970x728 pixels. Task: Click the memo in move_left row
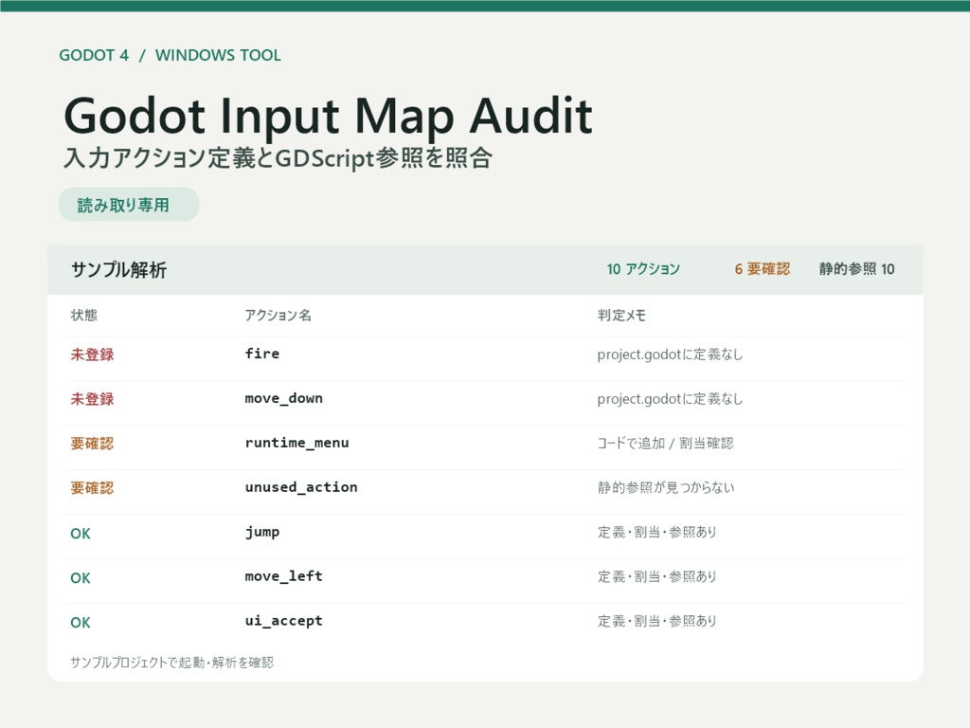[657, 577]
